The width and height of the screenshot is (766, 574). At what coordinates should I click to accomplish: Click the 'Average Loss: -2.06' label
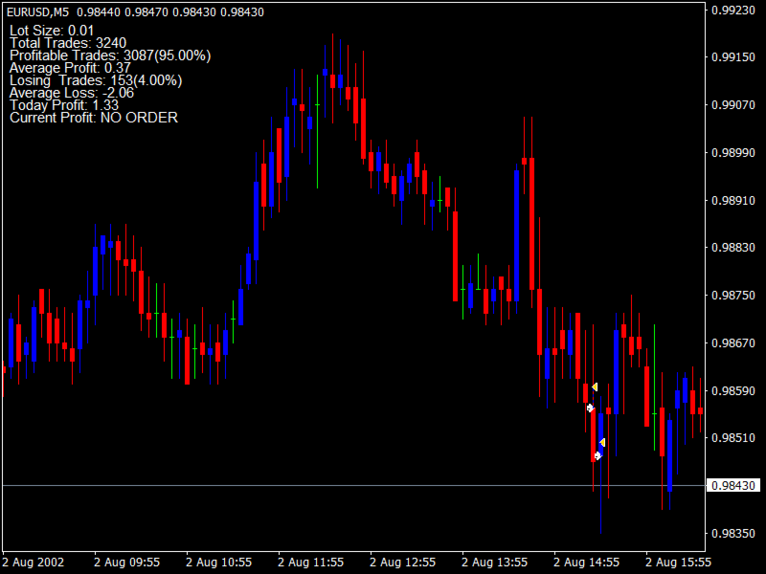coord(71,93)
